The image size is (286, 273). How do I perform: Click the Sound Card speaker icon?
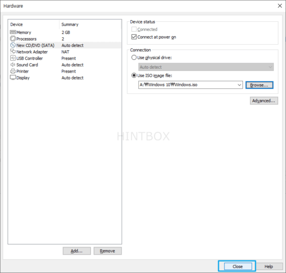tap(13, 65)
